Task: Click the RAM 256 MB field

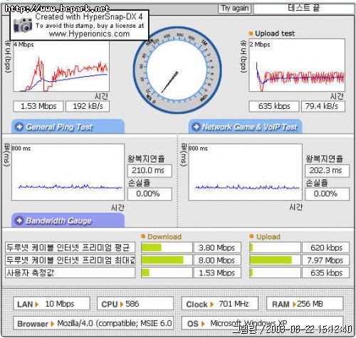Action: 305,303
